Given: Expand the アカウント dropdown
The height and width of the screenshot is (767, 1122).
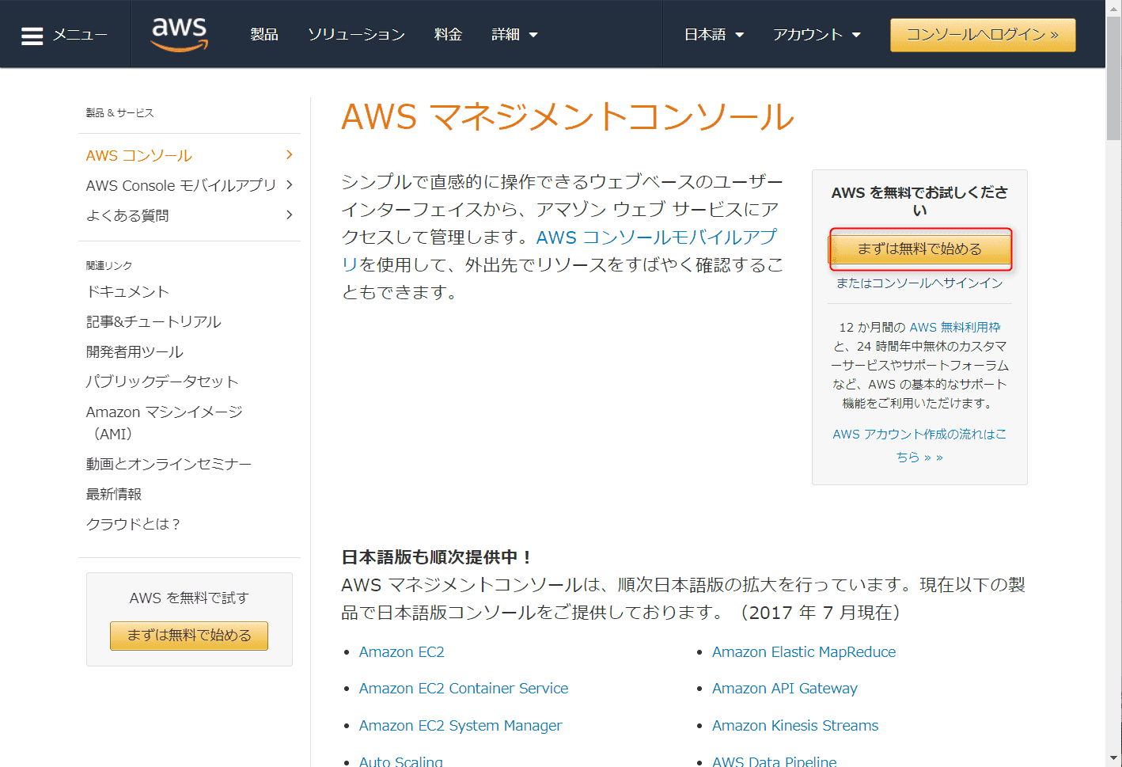Looking at the screenshot, I should pos(817,35).
